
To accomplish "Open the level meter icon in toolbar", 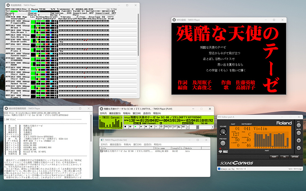I will [x=179, y=127].
